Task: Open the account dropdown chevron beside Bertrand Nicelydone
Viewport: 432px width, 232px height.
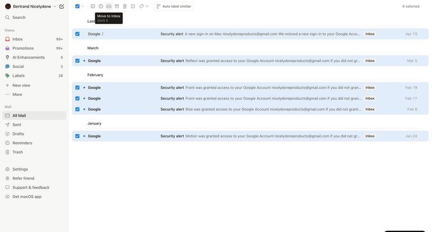Action: click(55, 6)
